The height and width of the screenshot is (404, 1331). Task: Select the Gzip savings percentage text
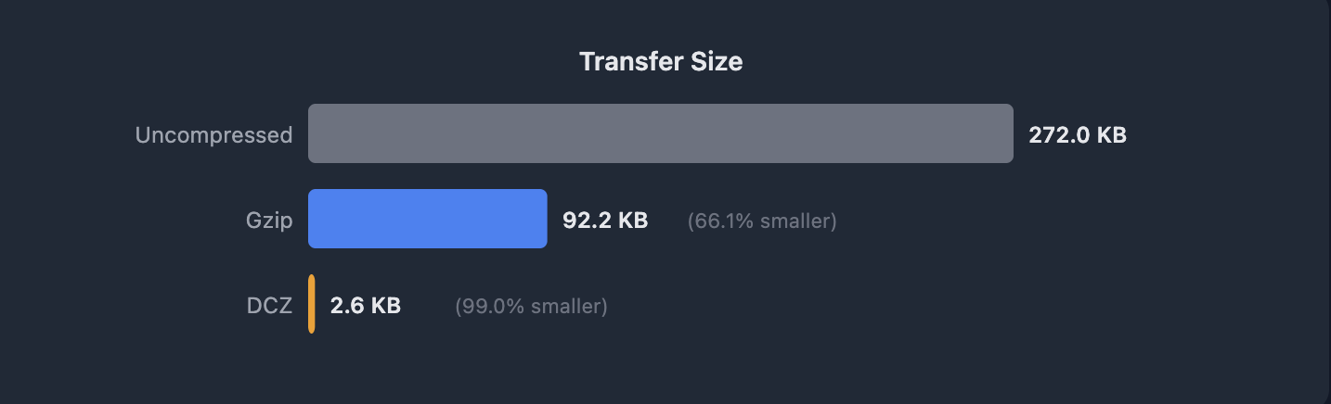click(x=762, y=221)
